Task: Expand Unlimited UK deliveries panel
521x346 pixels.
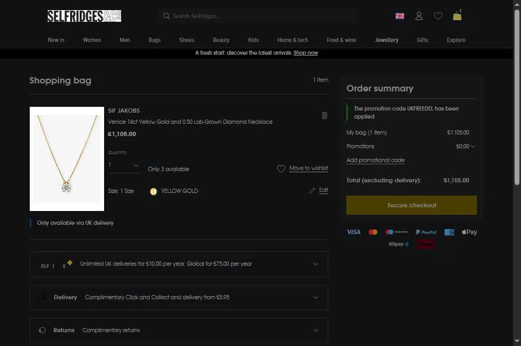Action: (179, 264)
